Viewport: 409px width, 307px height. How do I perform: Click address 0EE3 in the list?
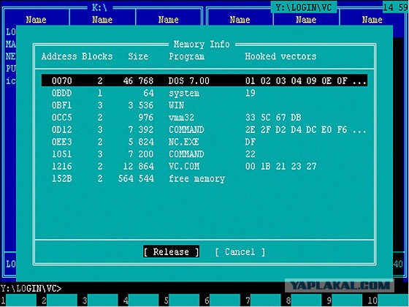(x=62, y=142)
